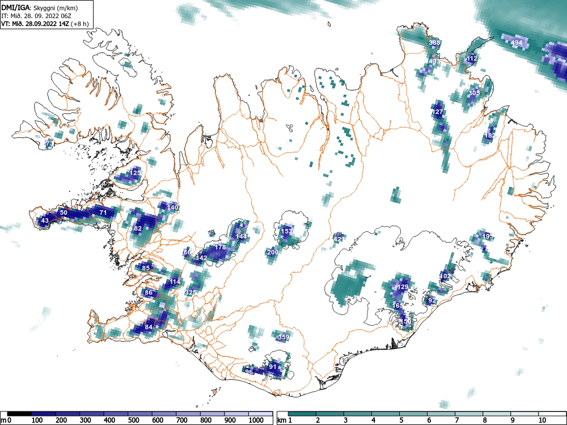
Task: Select the 421 visibility label
Action: pos(339,239)
